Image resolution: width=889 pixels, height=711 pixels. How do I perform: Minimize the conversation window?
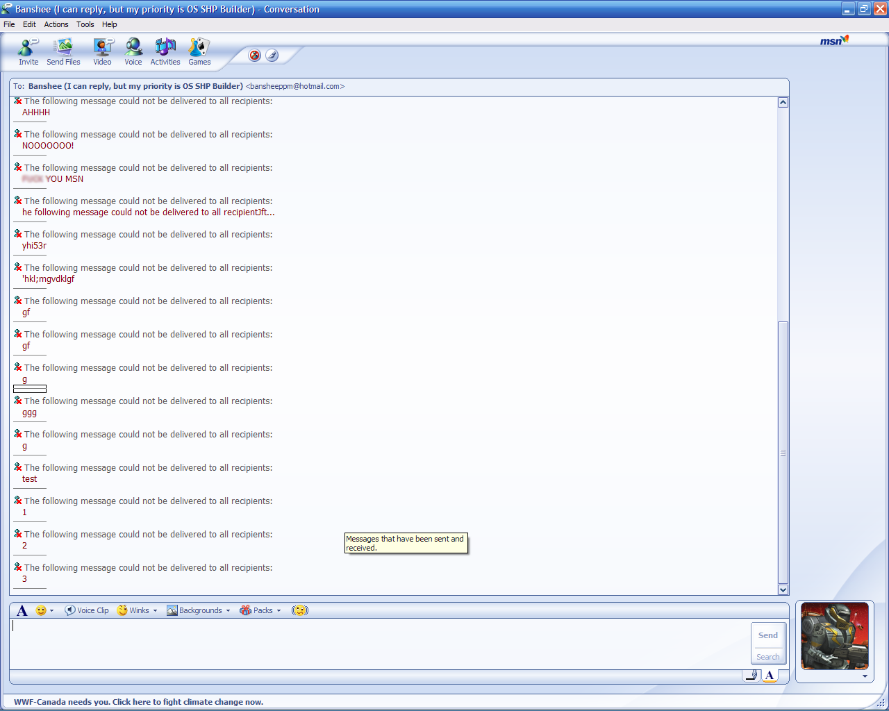[x=848, y=9]
